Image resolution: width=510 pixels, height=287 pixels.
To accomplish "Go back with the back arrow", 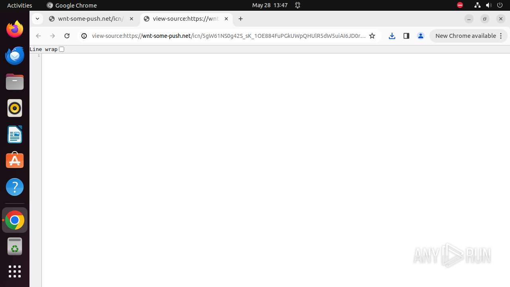I will tap(38, 36).
